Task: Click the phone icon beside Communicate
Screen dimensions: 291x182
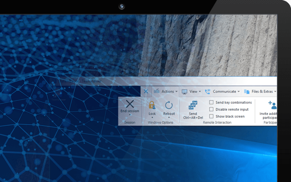Action: (207, 91)
